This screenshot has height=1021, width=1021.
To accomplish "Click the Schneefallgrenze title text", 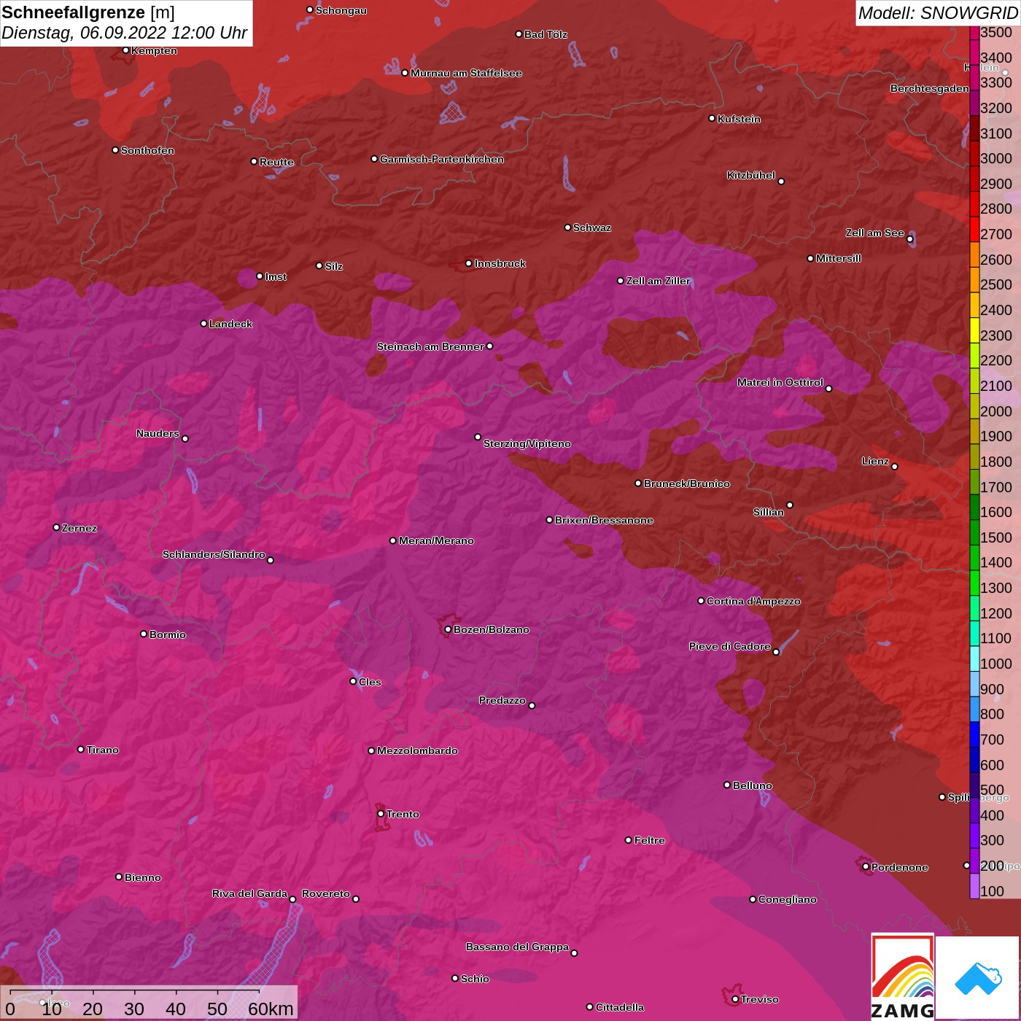I will click(x=73, y=13).
